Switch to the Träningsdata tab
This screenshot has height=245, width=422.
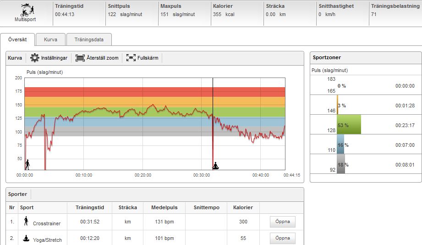[89, 39]
